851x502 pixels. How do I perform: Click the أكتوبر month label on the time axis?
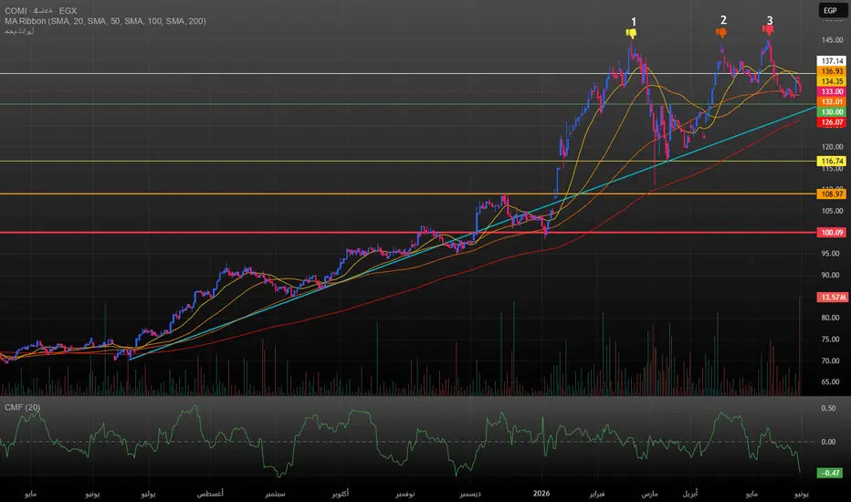pos(341,494)
